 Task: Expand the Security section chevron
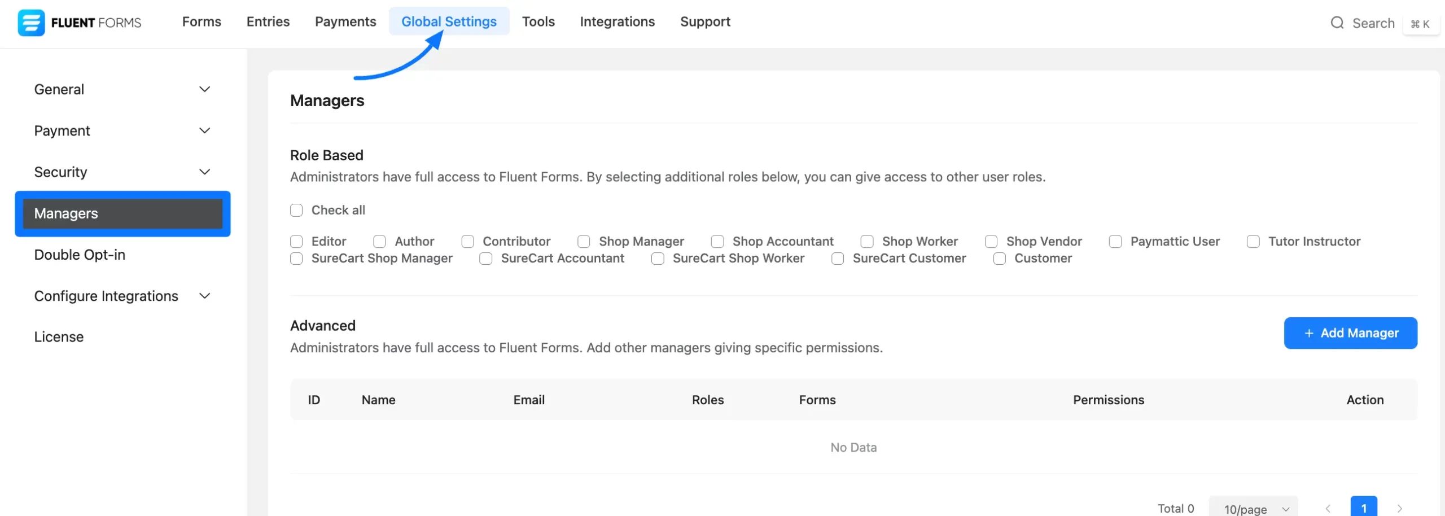tap(204, 172)
